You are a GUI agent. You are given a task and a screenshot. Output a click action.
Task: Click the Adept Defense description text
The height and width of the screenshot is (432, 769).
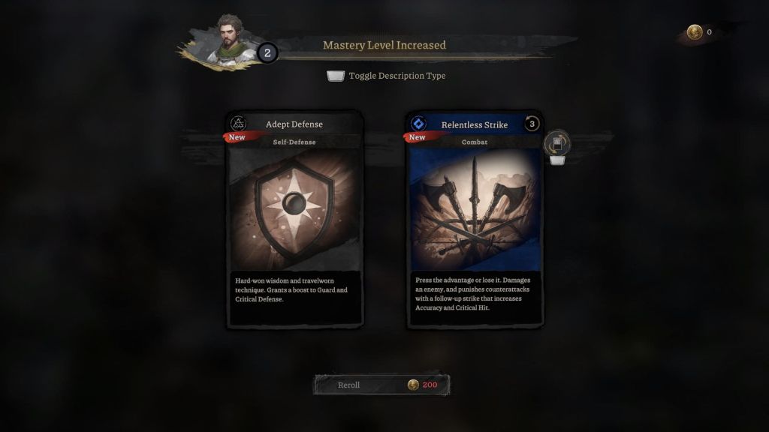tap(291, 290)
